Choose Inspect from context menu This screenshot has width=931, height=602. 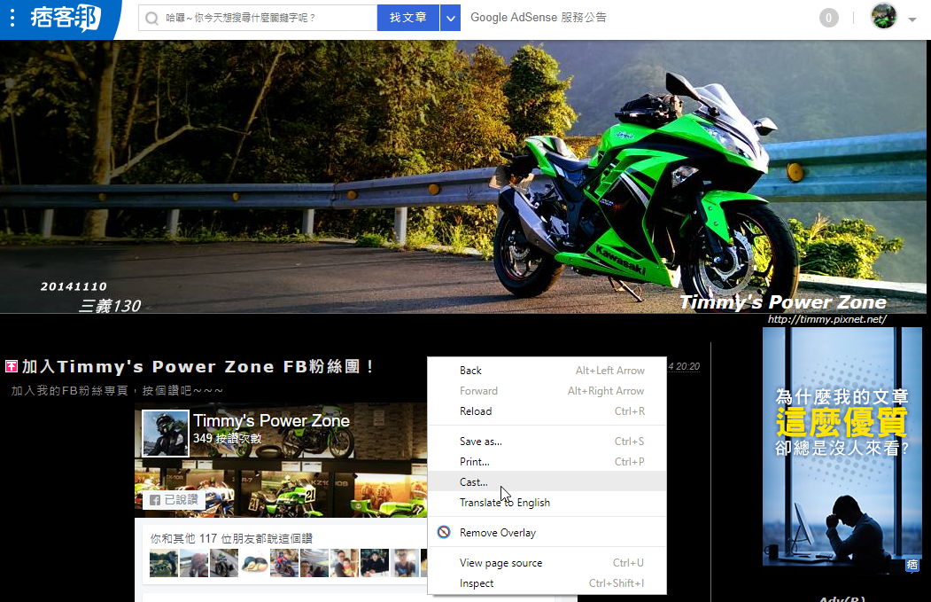pos(547,583)
